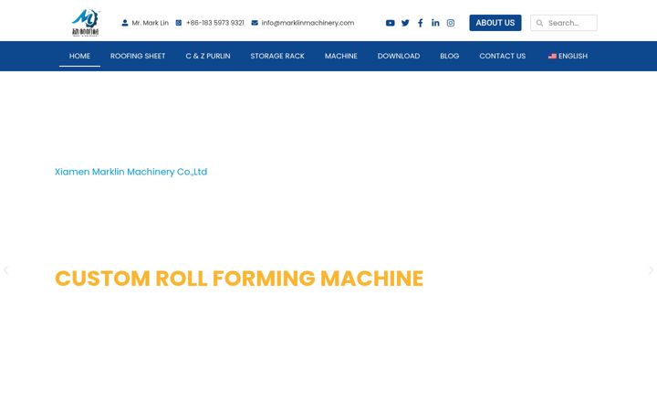Open the C & Z PURLIN menu
This screenshot has width=657, height=411.
(x=208, y=56)
